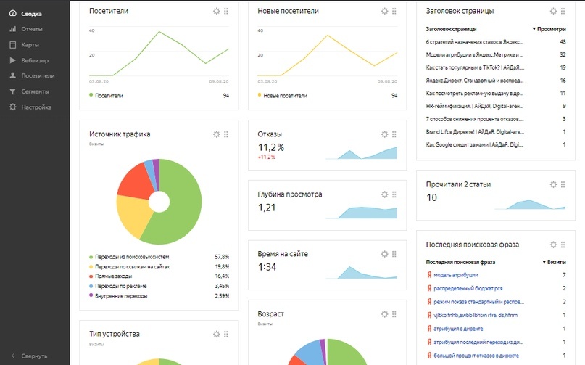Viewport: 585px width, 365px height.
Task: Click the Время на сайте sparkline chart
Action: click(361, 272)
